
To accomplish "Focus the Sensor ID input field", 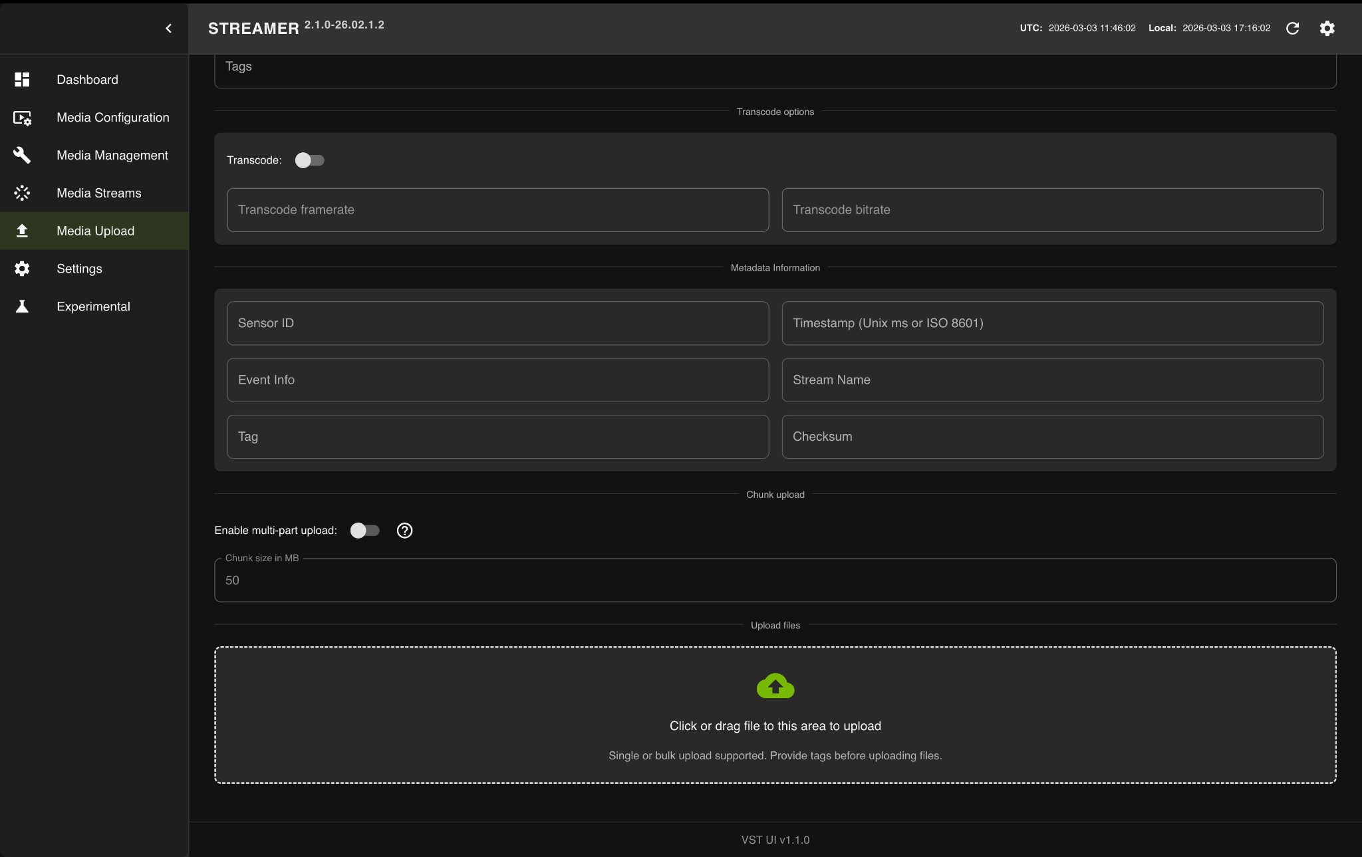I will tap(497, 323).
